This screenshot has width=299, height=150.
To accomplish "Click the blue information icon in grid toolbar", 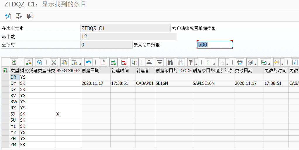I will [295, 62].
